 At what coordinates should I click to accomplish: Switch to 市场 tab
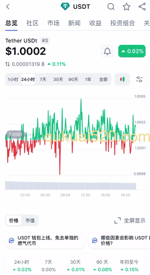point(53,23)
